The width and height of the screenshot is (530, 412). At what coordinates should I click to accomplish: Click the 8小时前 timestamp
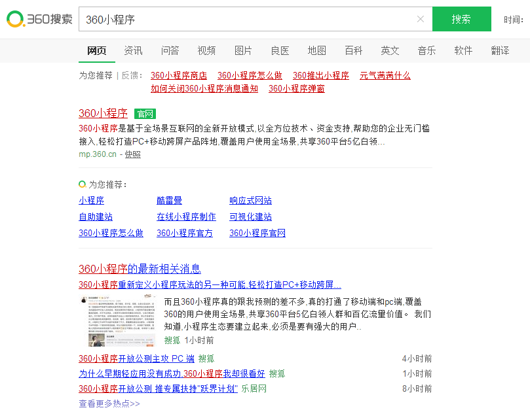[417, 388]
